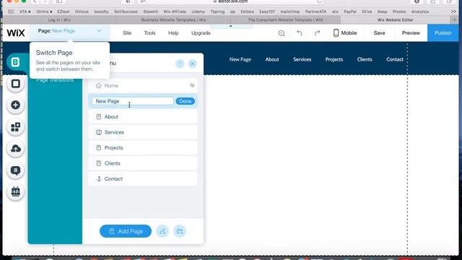Image resolution: width=462 pixels, height=260 pixels.
Task: Click About in site navigation
Action: coord(272,59)
